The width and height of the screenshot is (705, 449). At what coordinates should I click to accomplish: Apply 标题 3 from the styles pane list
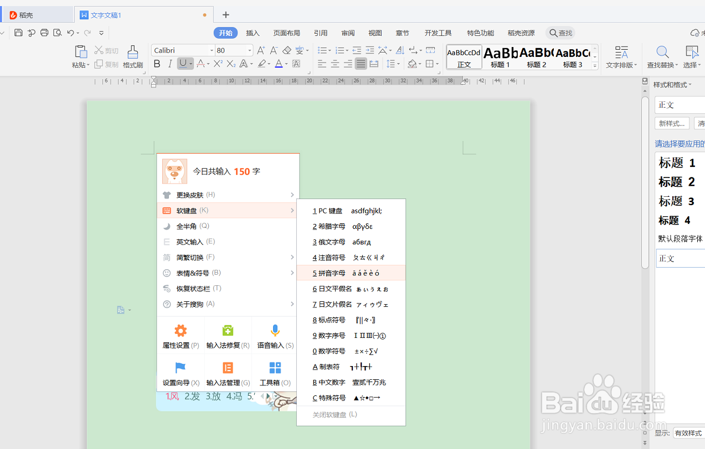pos(676,201)
